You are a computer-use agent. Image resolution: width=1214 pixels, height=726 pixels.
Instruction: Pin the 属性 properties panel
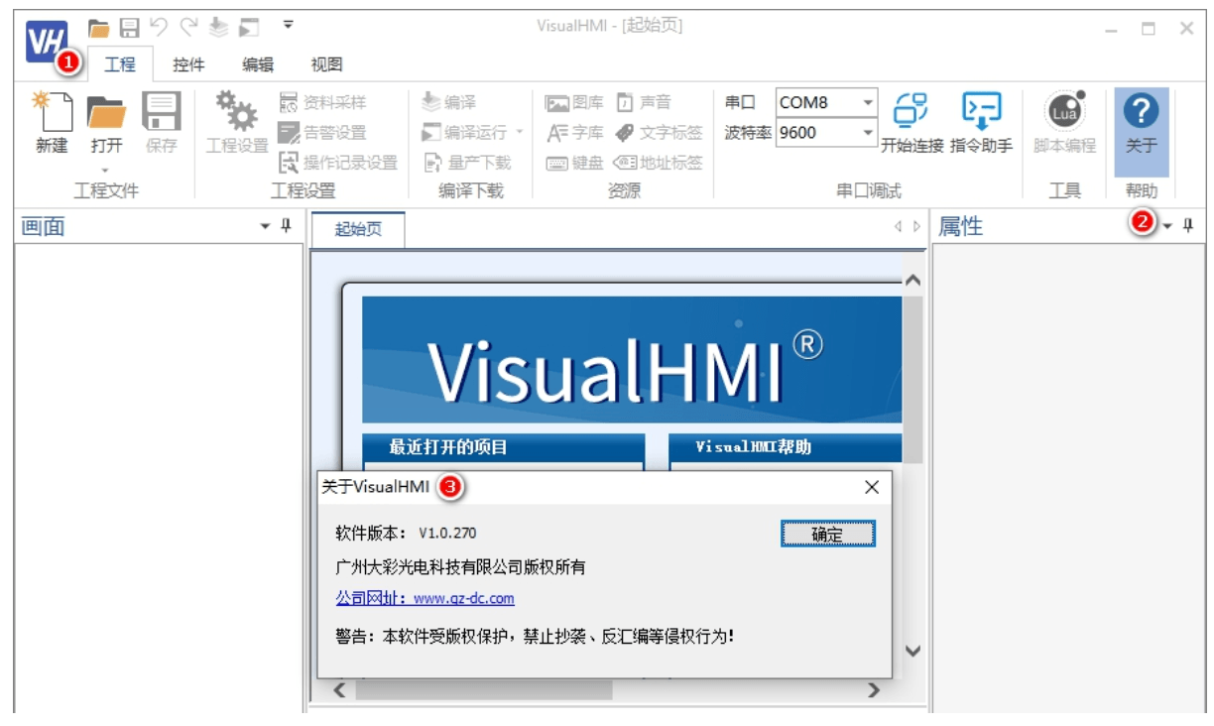(x=1188, y=226)
